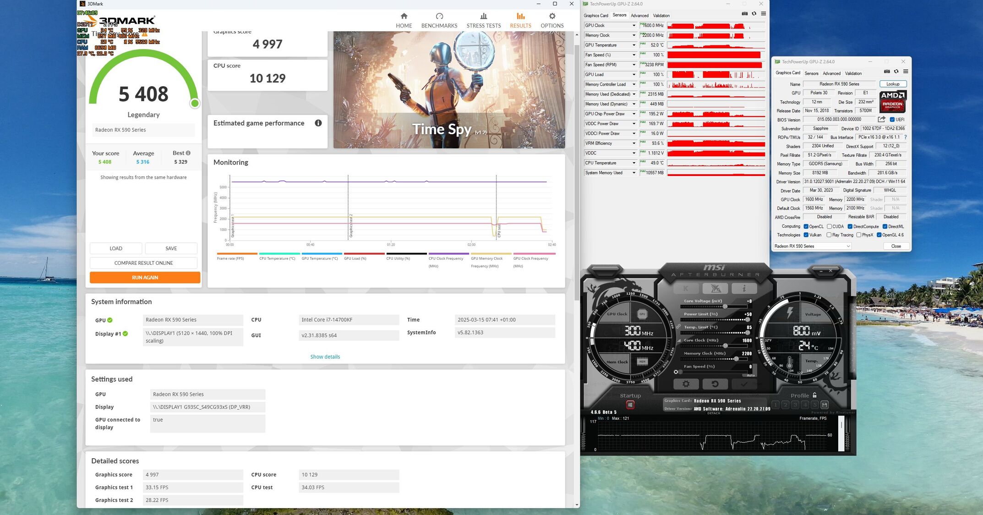Open the VRM Efficiency sensor dropdown
The width and height of the screenshot is (983, 515).
[x=634, y=143]
